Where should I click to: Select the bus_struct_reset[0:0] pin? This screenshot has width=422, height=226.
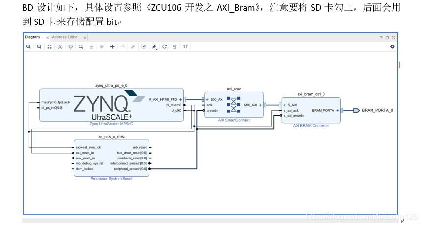point(132,153)
